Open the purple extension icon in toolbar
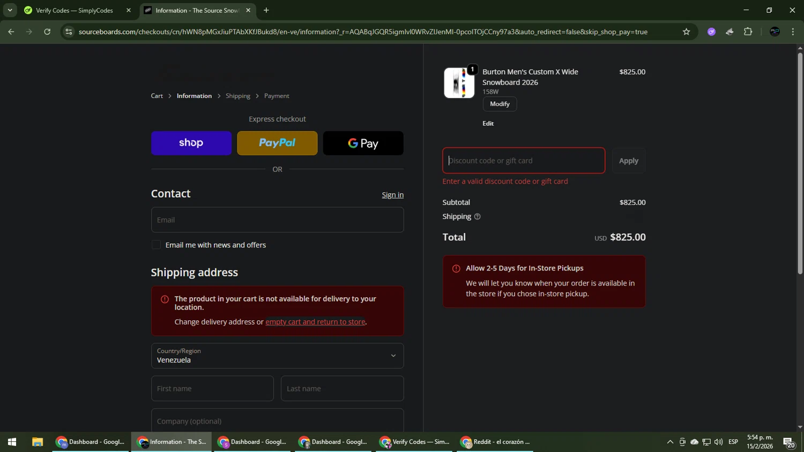804x452 pixels. pyautogui.click(x=711, y=32)
